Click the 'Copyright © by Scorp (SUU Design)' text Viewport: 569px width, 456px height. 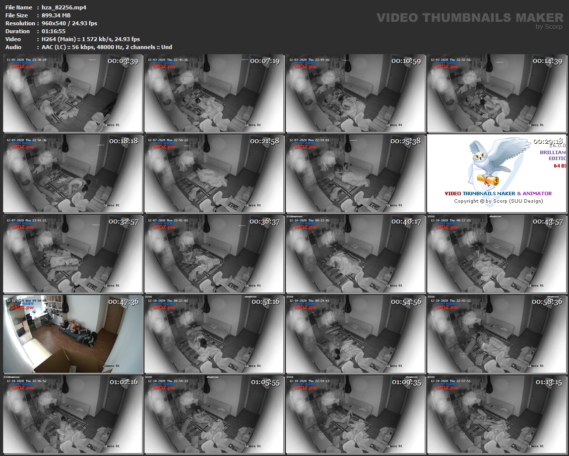(x=499, y=201)
